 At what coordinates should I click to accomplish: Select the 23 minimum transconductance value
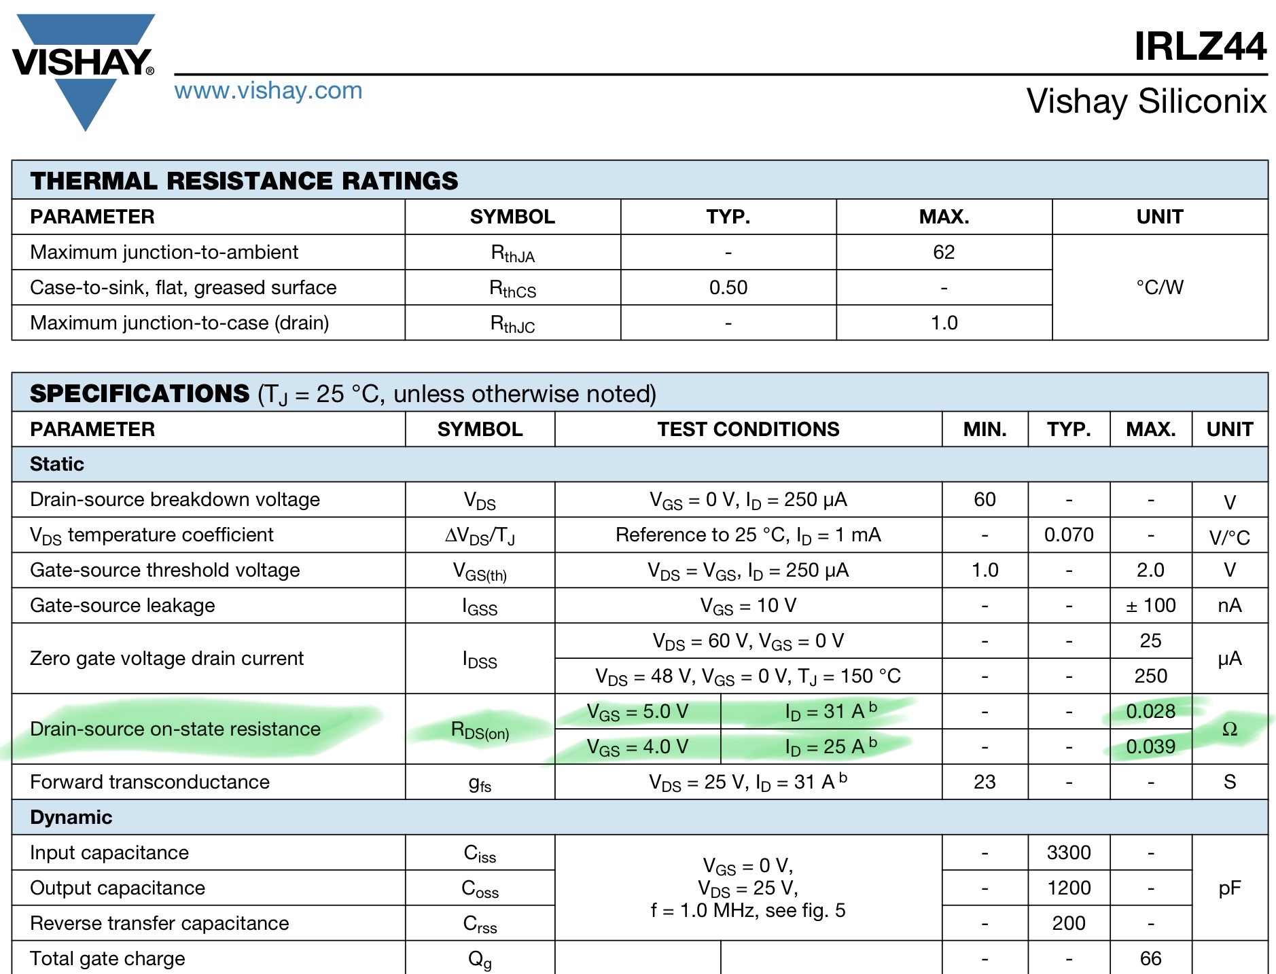point(985,782)
